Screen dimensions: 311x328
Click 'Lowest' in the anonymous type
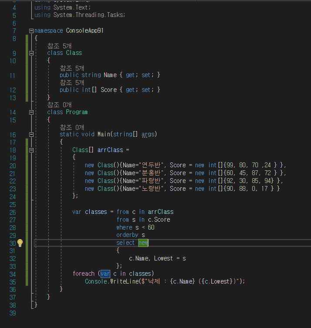coord(163,259)
